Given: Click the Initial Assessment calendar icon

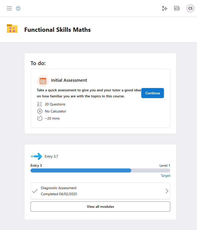Looking at the screenshot, I should (43, 81).
